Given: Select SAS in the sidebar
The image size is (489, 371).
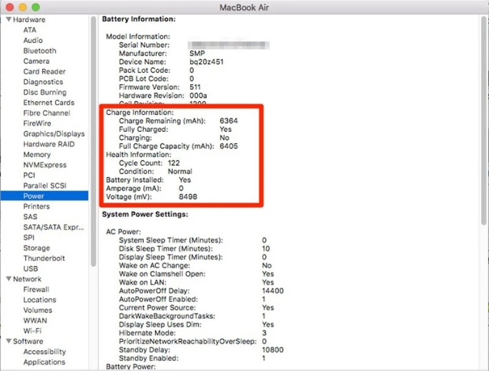Looking at the screenshot, I should (30, 217).
